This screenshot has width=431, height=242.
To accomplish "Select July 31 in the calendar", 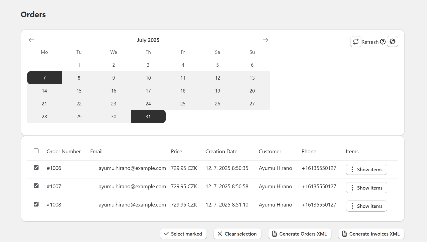I will click(148, 116).
